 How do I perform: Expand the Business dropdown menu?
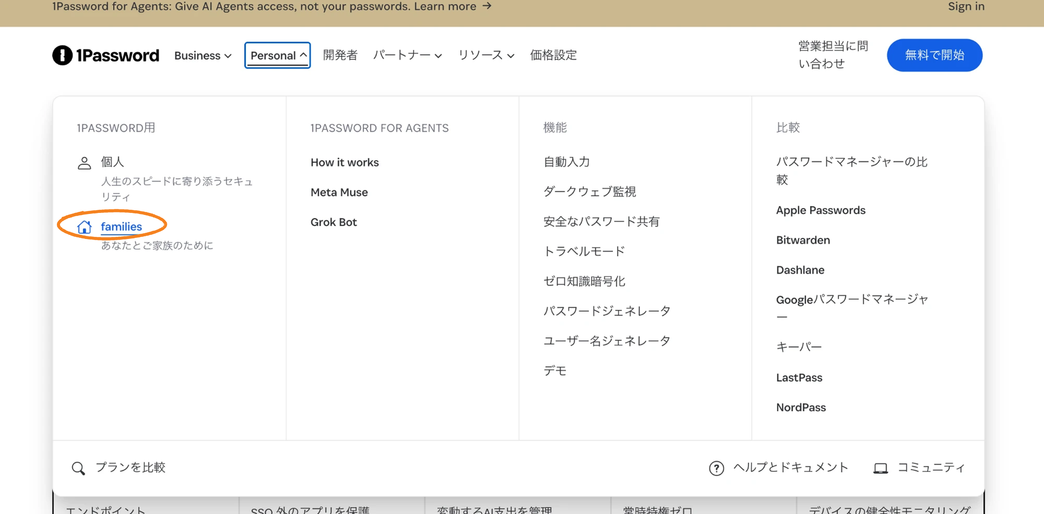203,55
